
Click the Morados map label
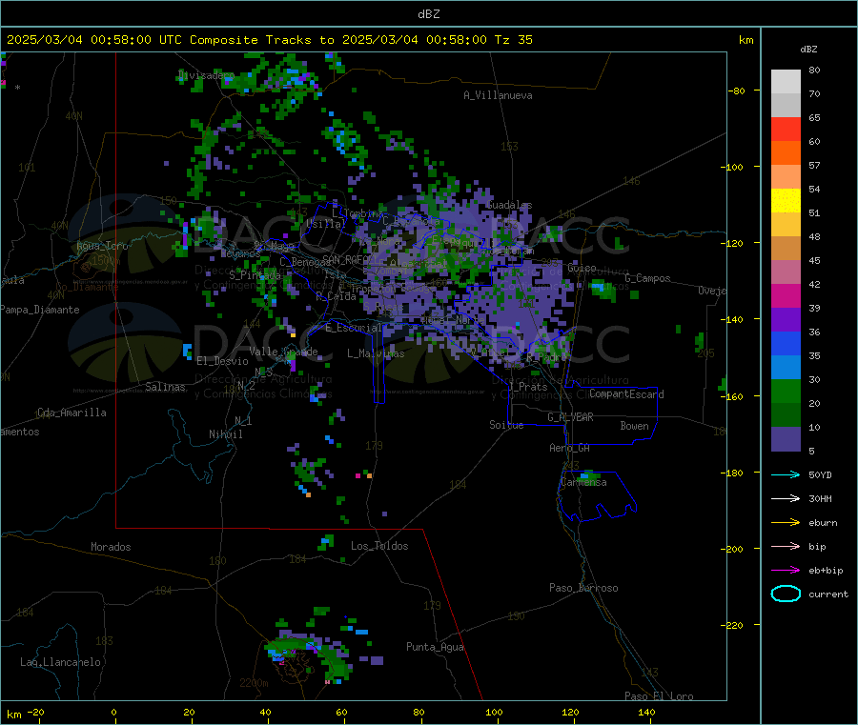pos(111,547)
